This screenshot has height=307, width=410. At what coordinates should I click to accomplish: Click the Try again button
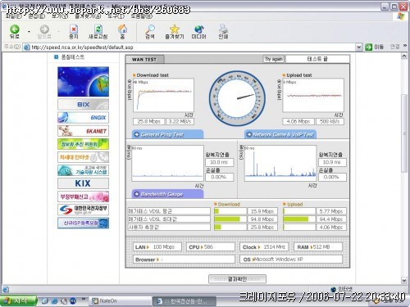pyautogui.click(x=274, y=59)
